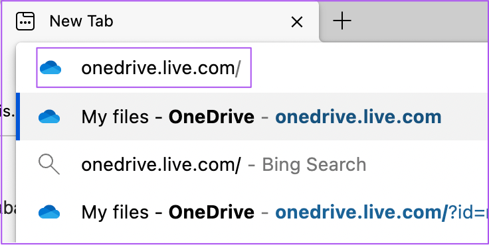
Task: Click OneDrive cloud icon in address bar
Action: click(50, 68)
